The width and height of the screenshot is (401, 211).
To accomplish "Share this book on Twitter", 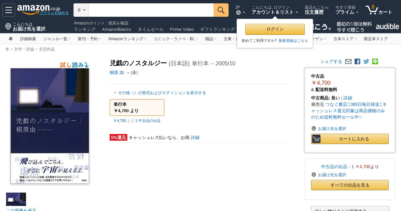I will (x=366, y=62).
